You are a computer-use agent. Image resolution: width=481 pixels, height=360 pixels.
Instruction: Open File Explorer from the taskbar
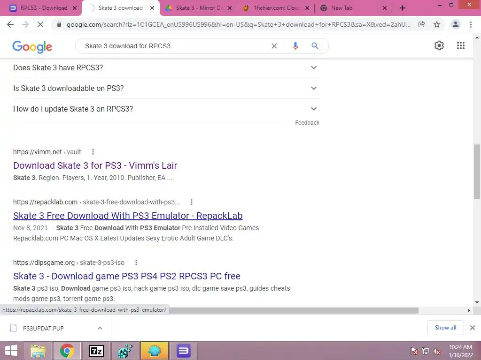[x=38, y=351]
